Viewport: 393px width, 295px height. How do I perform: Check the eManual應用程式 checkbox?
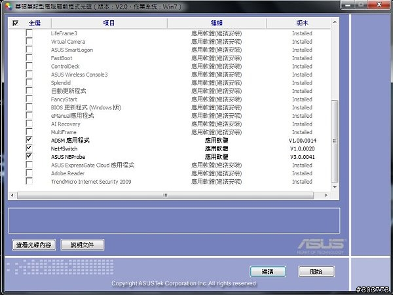coord(29,116)
